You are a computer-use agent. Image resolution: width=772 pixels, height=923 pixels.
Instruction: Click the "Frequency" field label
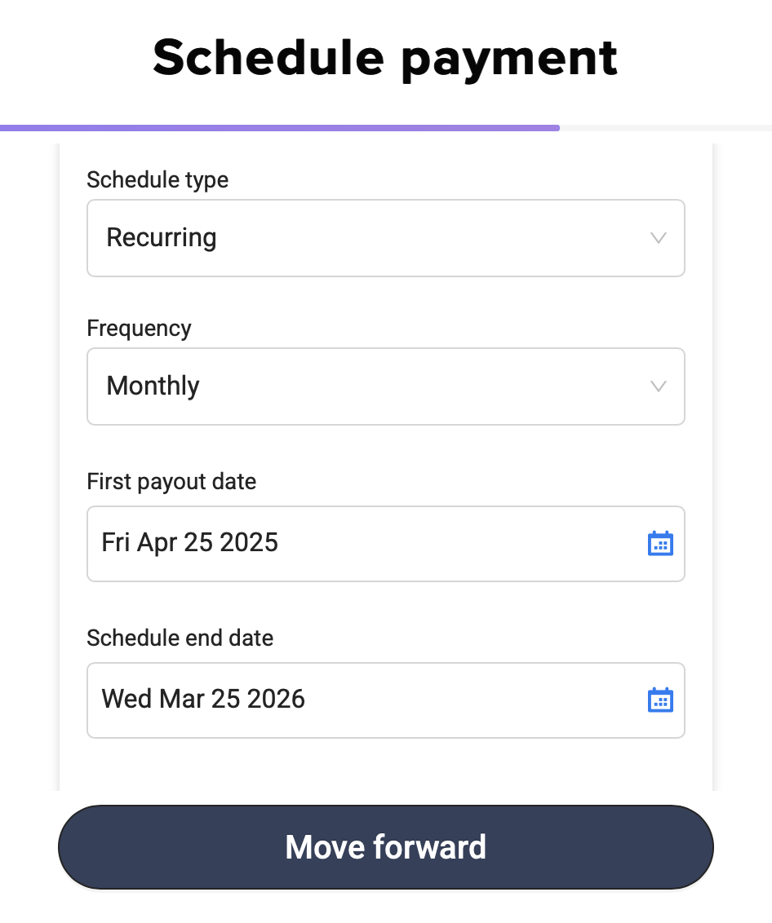click(139, 328)
